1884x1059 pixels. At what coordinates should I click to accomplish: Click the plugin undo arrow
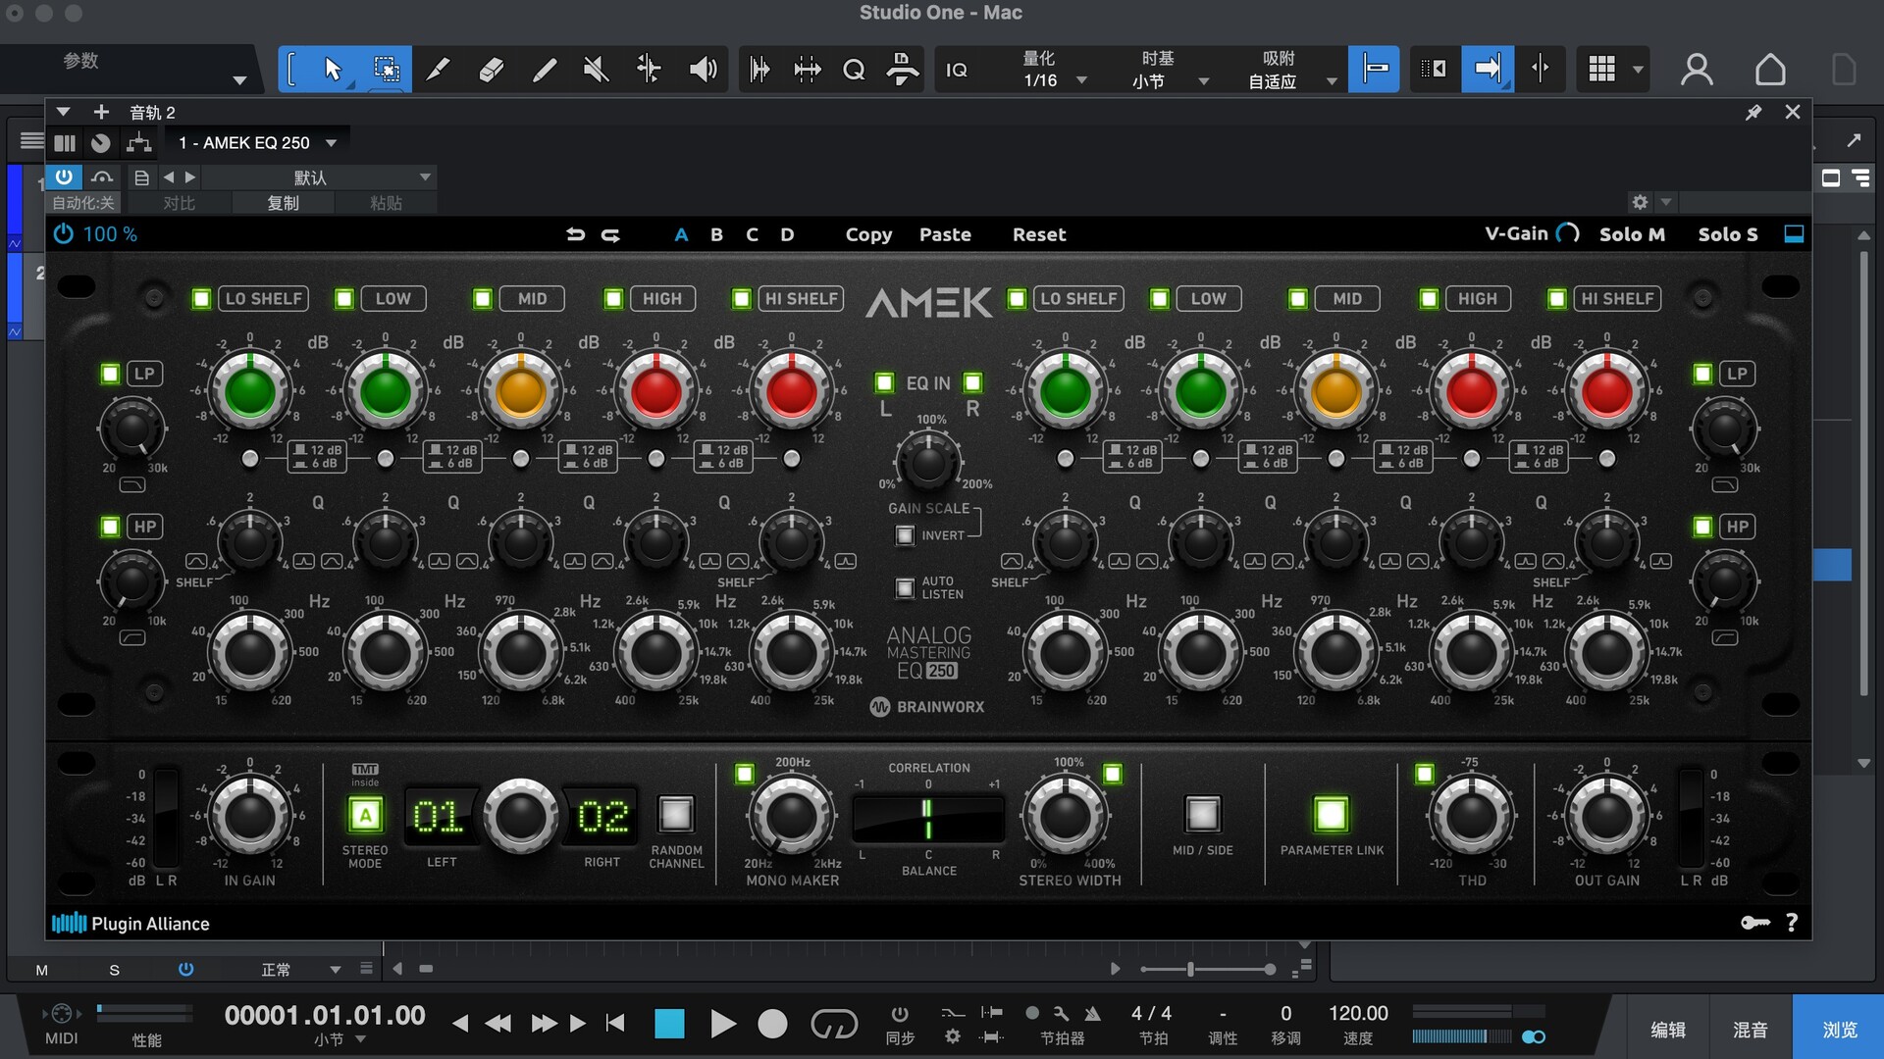click(576, 234)
